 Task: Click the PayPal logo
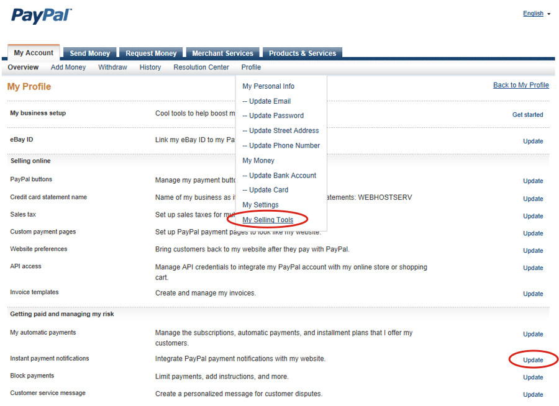42,16
